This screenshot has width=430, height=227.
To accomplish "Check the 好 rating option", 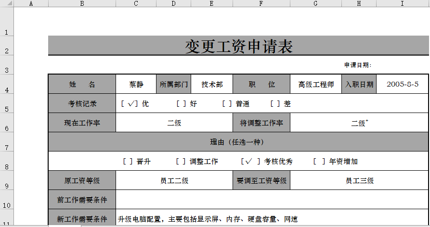I will [182, 103].
